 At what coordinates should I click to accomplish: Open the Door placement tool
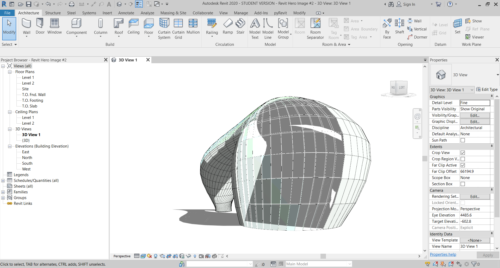point(40,26)
